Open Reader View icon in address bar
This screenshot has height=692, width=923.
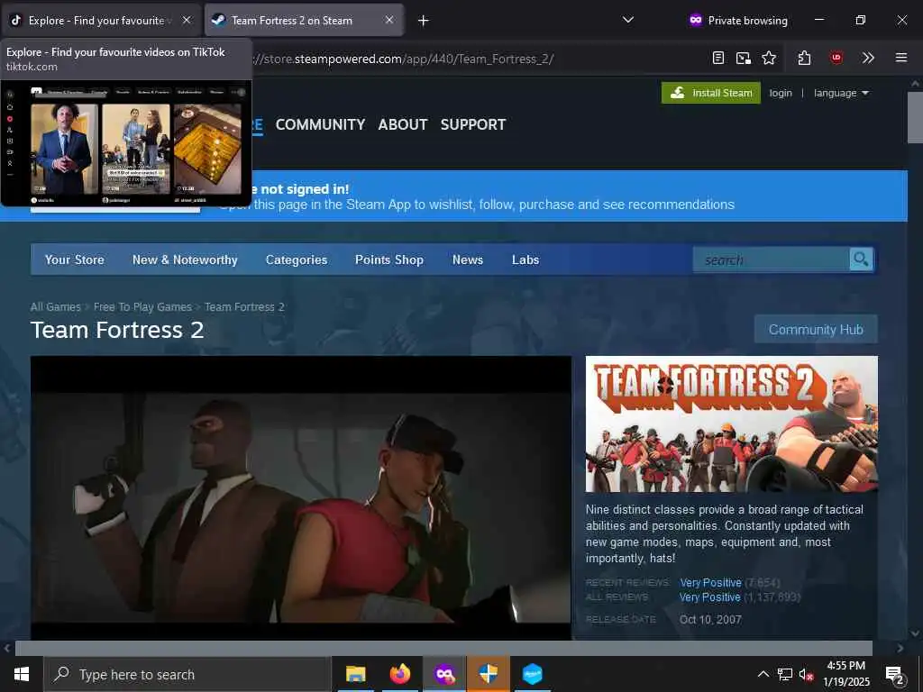(x=718, y=58)
